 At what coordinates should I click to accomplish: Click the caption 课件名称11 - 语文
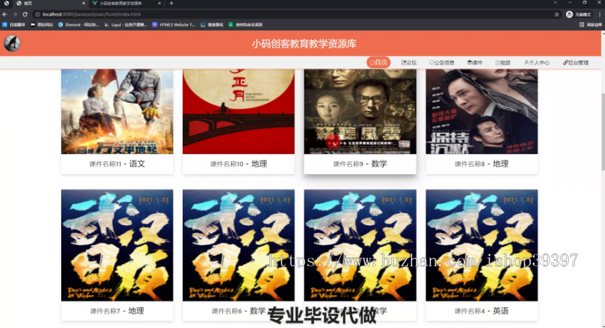tap(117, 163)
